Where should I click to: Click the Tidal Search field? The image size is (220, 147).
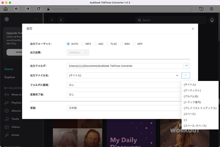(x=171, y=20)
